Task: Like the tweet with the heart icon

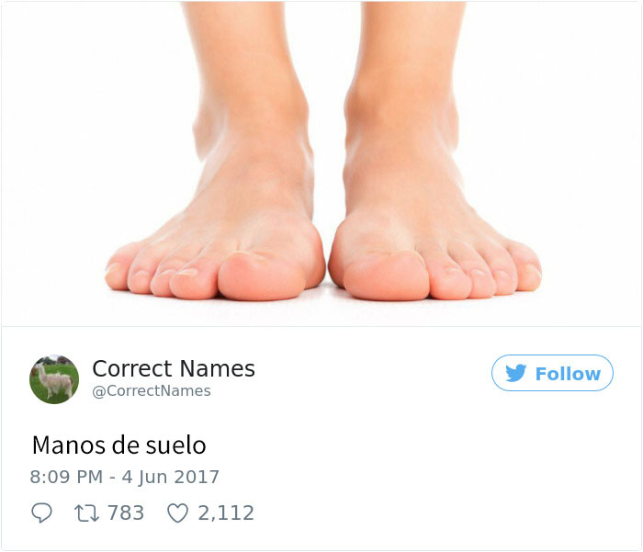Action: (177, 513)
